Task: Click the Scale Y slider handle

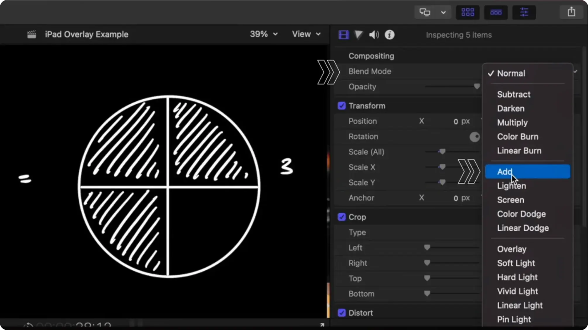Action: coord(442,182)
